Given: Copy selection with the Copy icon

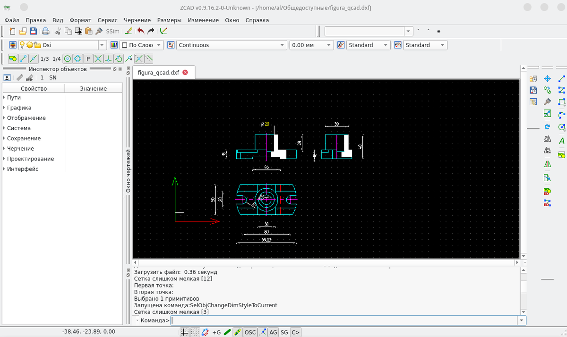Looking at the screenshot, I should [x=68, y=31].
